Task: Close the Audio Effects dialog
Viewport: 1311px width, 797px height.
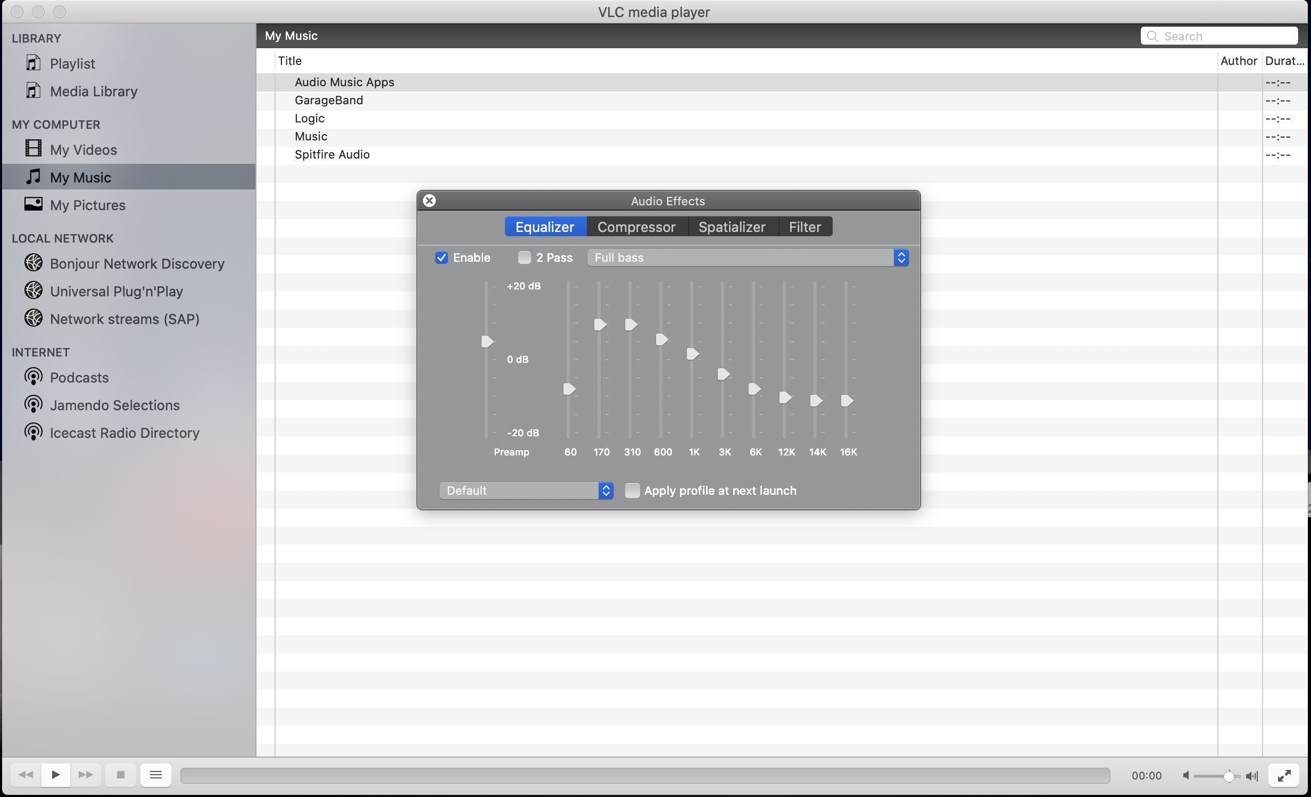Action: [x=430, y=200]
